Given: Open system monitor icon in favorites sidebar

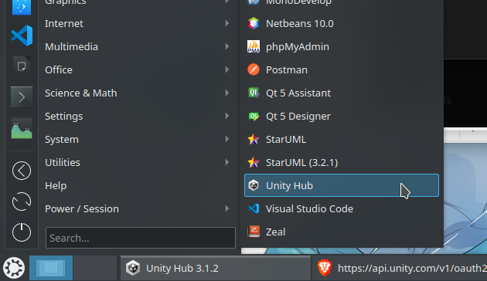Looking at the screenshot, I should point(22,128).
